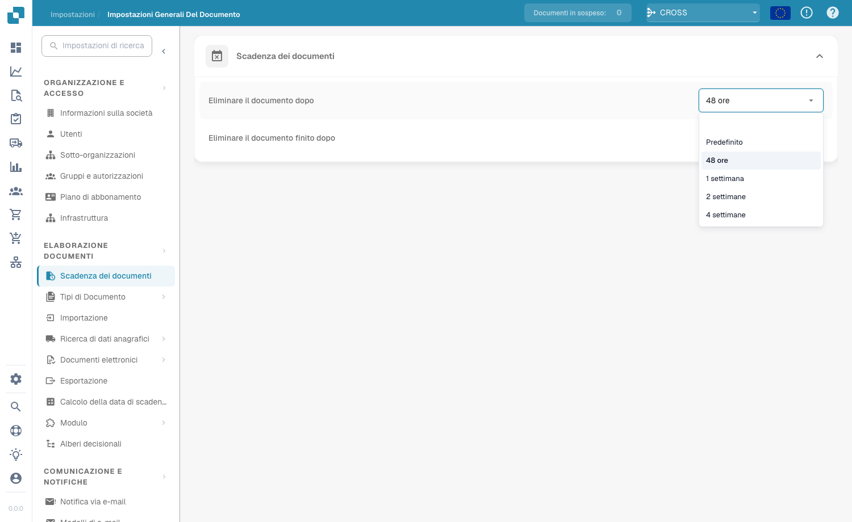This screenshot has height=522, width=852.
Task: Collapse the settings sidebar with arrow
Action: click(x=164, y=52)
